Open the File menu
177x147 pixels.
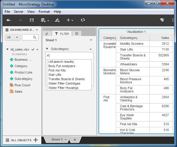click(7, 11)
